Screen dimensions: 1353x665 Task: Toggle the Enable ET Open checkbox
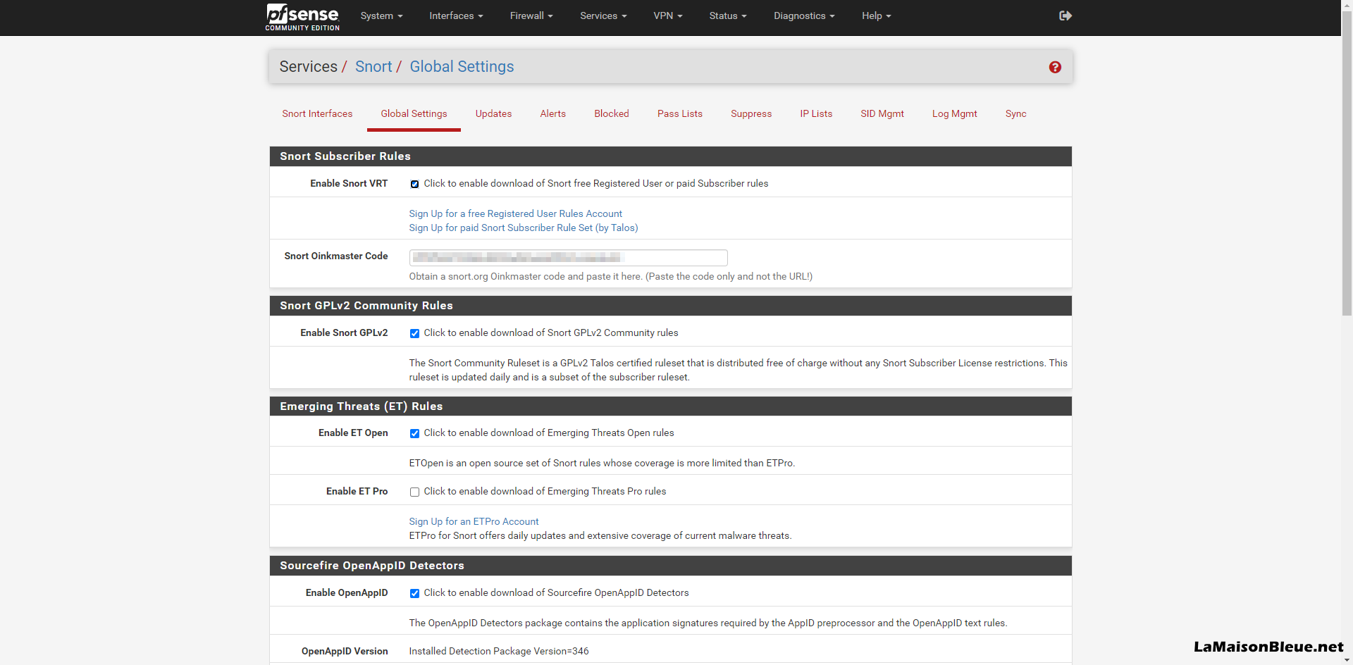414,433
